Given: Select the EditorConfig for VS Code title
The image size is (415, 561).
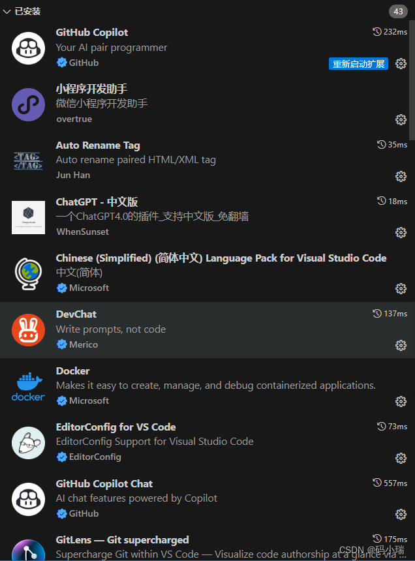Looking at the screenshot, I should point(116,427).
